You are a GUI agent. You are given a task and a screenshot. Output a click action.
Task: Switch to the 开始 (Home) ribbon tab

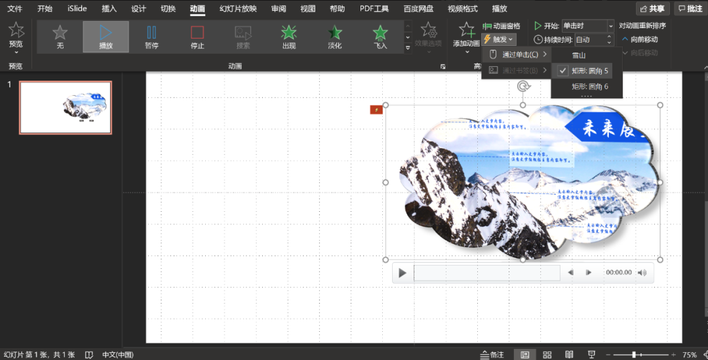click(45, 9)
